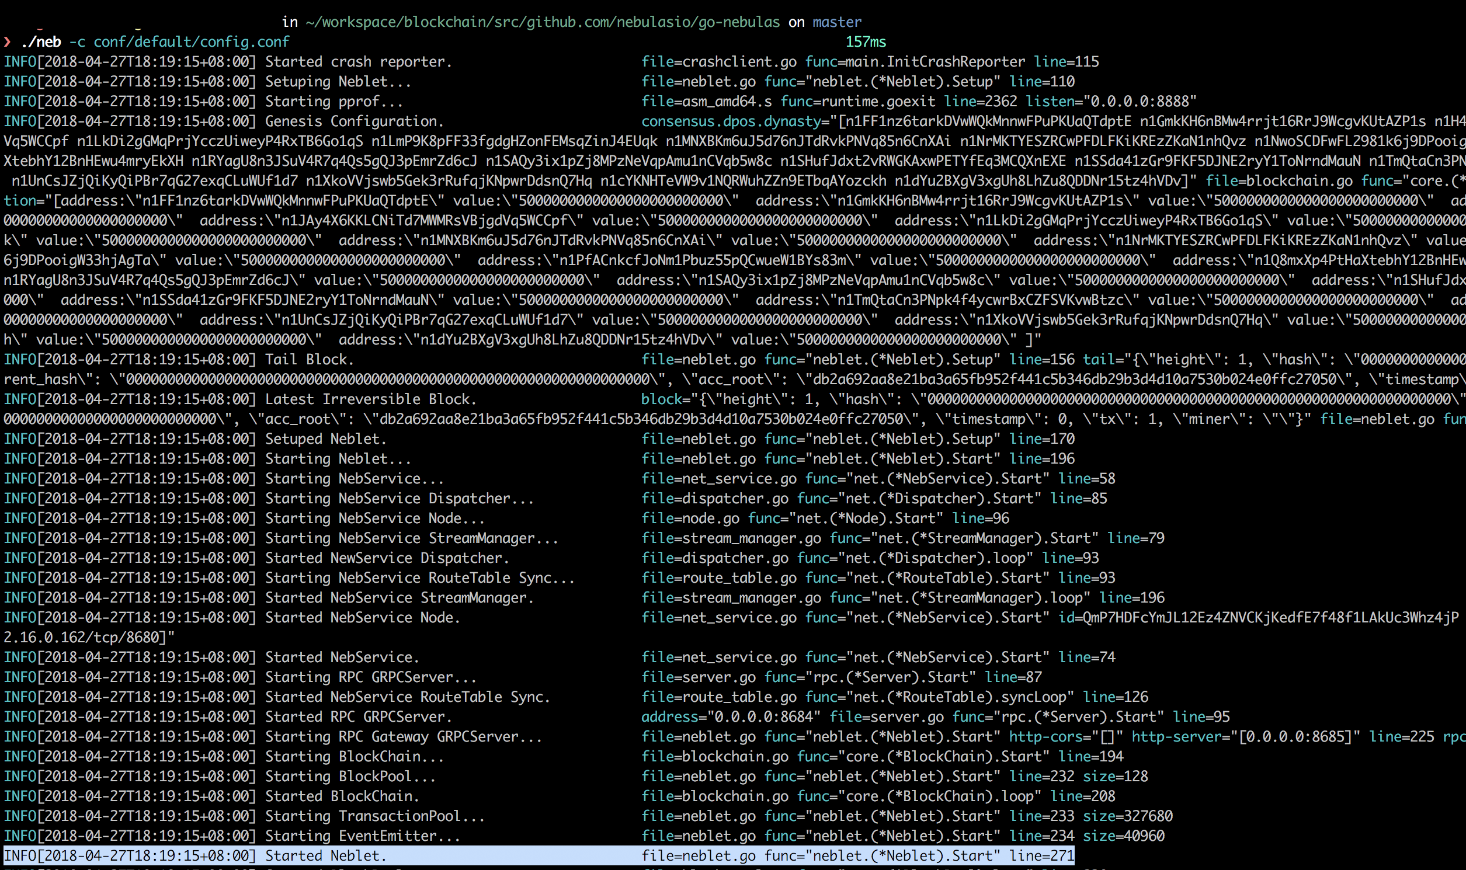The width and height of the screenshot is (1466, 870).
Task: Click the node id 'QmP7HDFcYmJL12Ez4ZNVCKjKedfE7f48f1LAkUc3Whz4jP'
Action: coord(1271,618)
